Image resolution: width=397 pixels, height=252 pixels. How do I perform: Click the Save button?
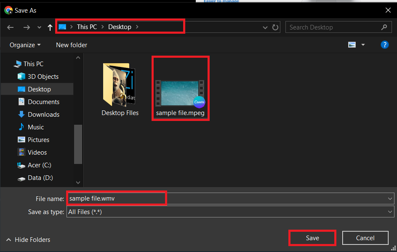[x=312, y=238]
